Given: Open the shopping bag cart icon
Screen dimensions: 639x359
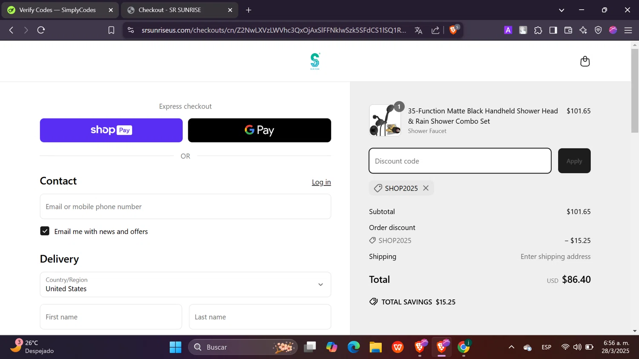Looking at the screenshot, I should [x=585, y=61].
